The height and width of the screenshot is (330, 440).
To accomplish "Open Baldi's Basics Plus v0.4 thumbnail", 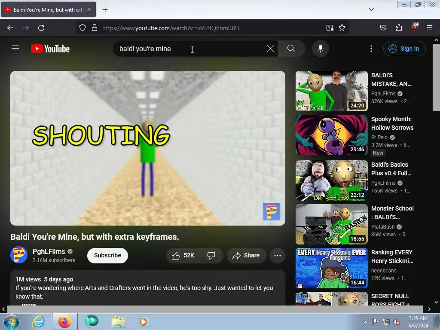I will (x=331, y=180).
